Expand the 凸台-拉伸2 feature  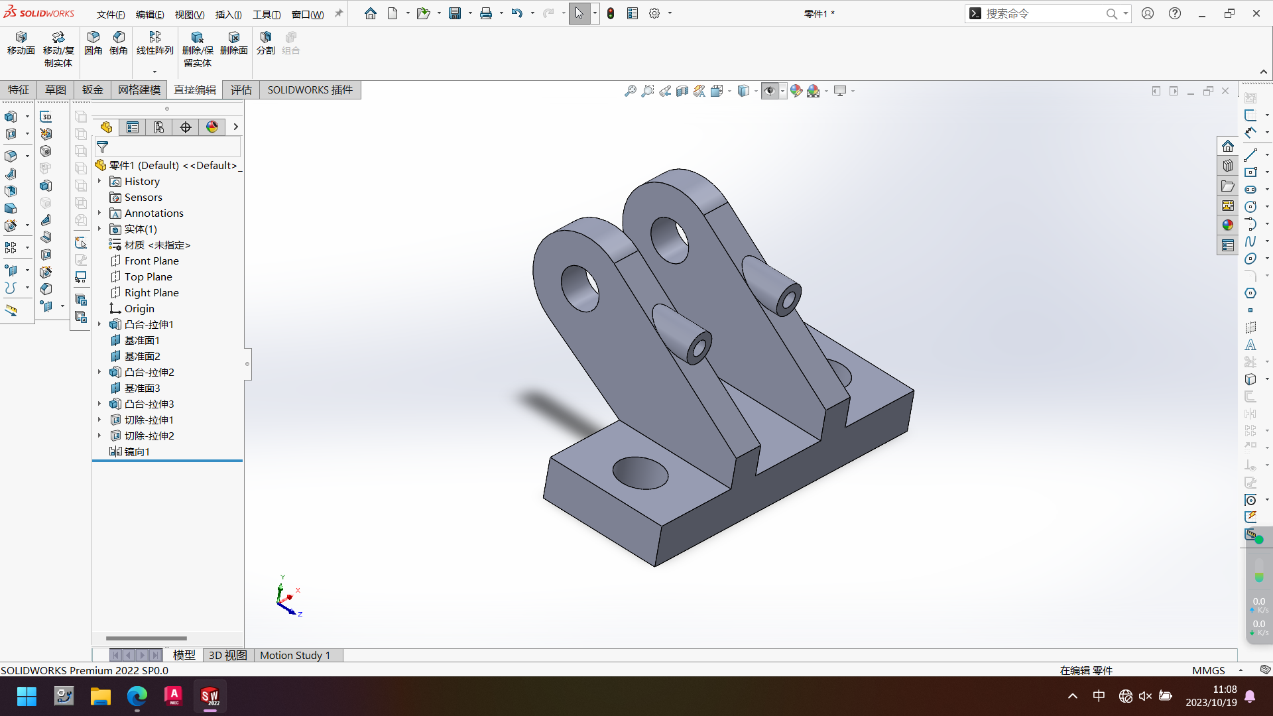99,372
